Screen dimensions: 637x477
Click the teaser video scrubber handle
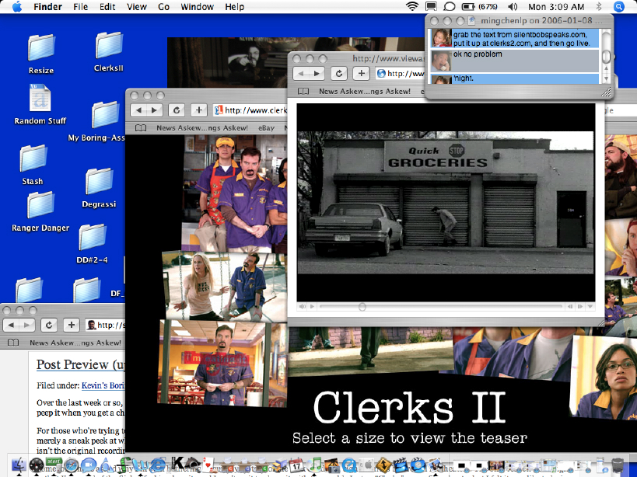pos(362,307)
